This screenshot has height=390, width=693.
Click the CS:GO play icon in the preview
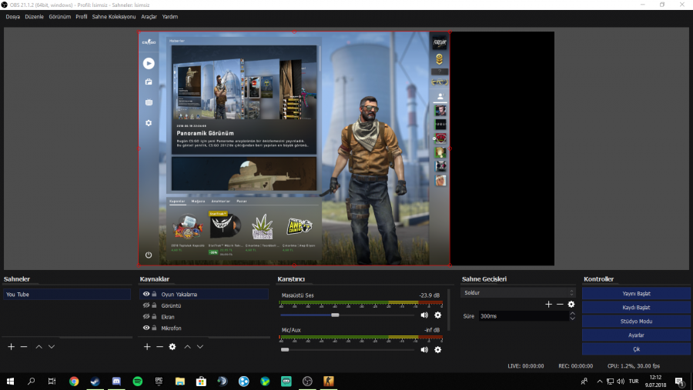point(149,63)
